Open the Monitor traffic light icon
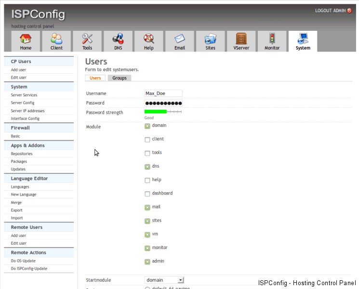Image resolution: width=359 pixels, height=289 pixels. pos(272,39)
